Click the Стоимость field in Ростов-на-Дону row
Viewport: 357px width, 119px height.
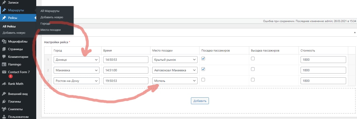pyautogui.click(x=323, y=81)
